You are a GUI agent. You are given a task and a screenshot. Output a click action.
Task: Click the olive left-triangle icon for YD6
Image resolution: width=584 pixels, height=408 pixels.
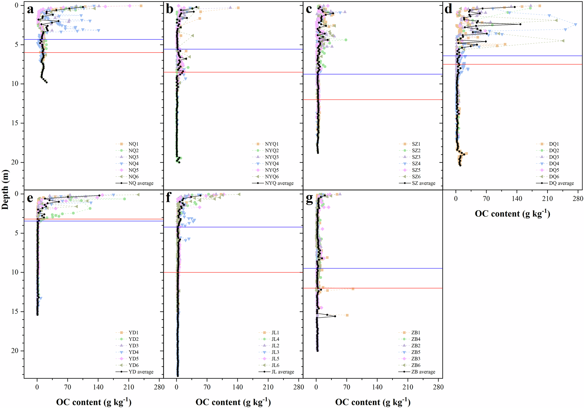121,365
